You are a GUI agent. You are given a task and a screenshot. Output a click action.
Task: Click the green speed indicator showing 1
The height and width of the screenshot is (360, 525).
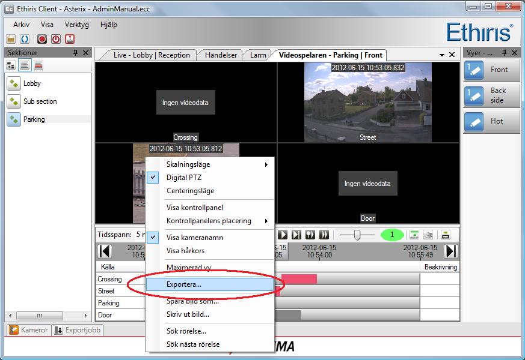(x=392, y=235)
